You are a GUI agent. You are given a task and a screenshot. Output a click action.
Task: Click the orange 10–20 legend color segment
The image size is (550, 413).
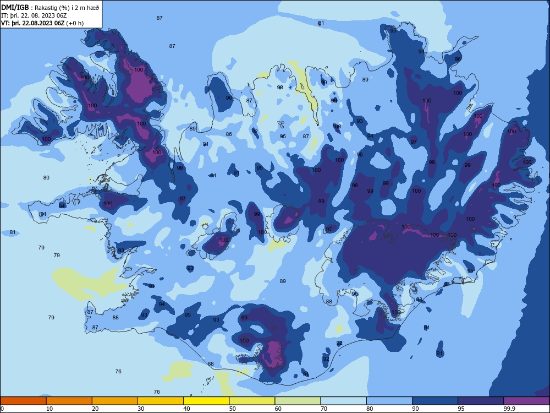(69, 401)
